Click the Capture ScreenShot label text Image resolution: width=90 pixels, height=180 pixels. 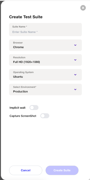(x=23, y=116)
